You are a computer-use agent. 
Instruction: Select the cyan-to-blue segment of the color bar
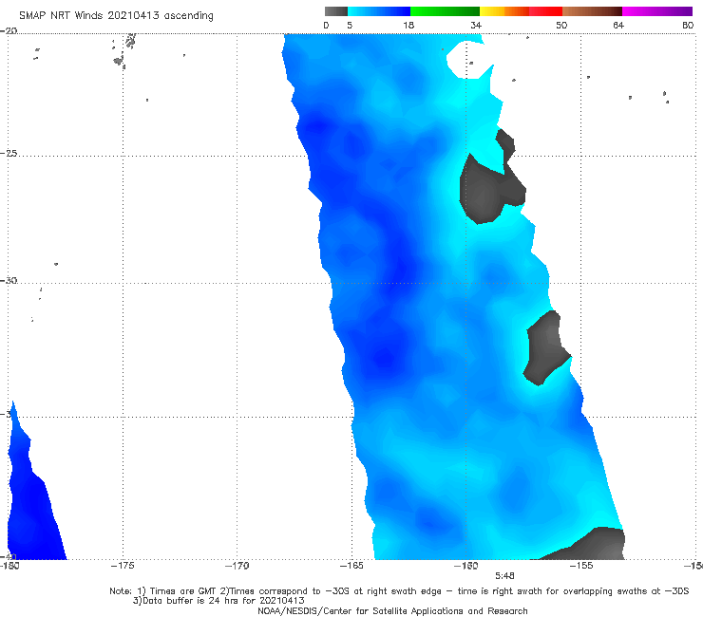(x=379, y=11)
